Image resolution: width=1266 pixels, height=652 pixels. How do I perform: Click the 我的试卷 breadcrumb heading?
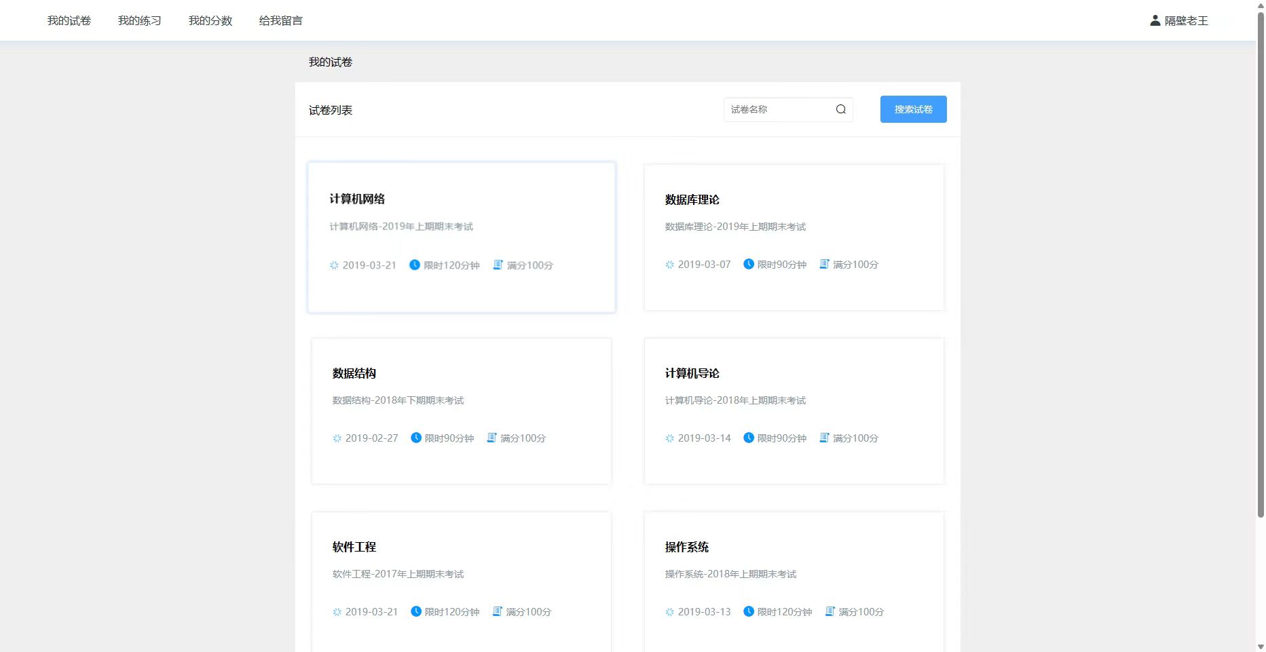pyautogui.click(x=331, y=62)
